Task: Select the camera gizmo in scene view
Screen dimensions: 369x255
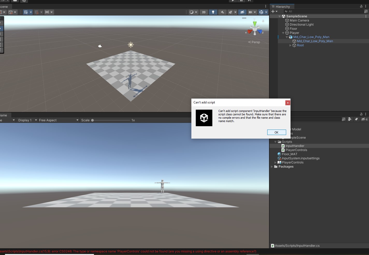Action: 100,46
